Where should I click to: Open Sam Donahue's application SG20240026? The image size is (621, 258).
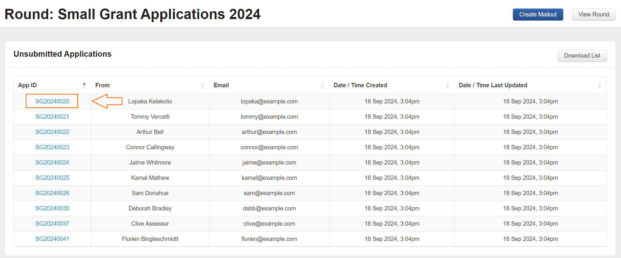click(52, 193)
